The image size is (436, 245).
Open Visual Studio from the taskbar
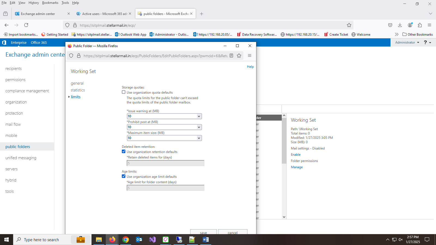[x=152, y=240]
